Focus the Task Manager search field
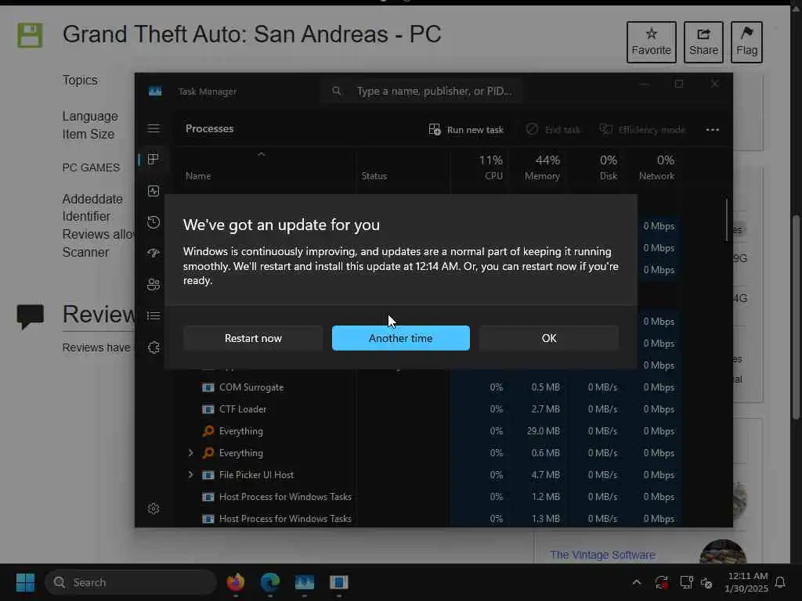 424,91
